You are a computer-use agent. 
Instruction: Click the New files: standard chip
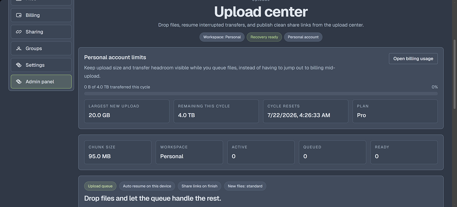pyautogui.click(x=245, y=186)
